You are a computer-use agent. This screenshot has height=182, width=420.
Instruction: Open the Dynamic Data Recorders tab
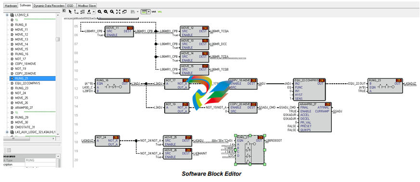tap(49, 5)
